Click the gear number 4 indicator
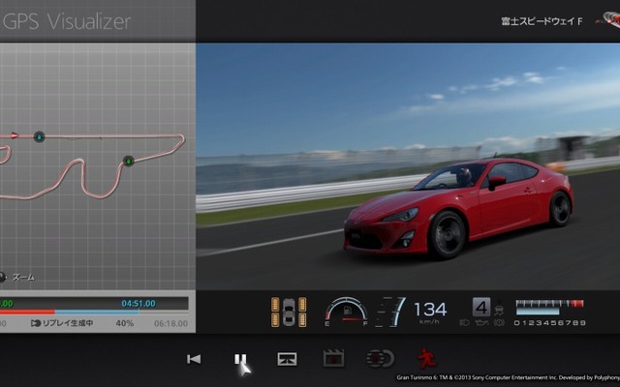The height and width of the screenshot is (387, 620). 481,308
